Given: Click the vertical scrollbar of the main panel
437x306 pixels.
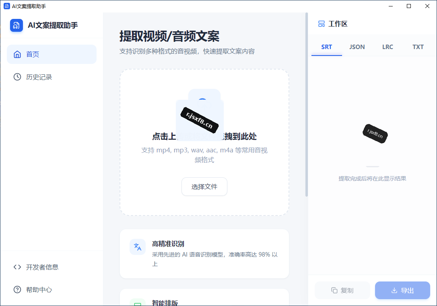Looking at the screenshot, I should pos(307,105).
